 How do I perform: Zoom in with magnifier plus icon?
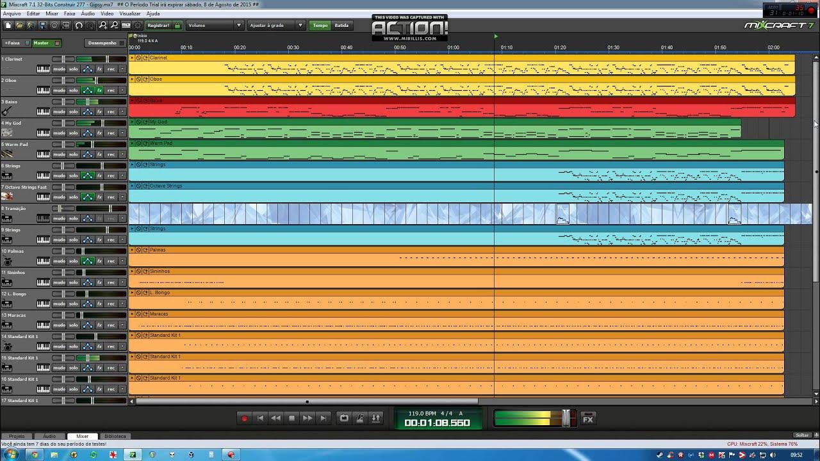coord(103,25)
